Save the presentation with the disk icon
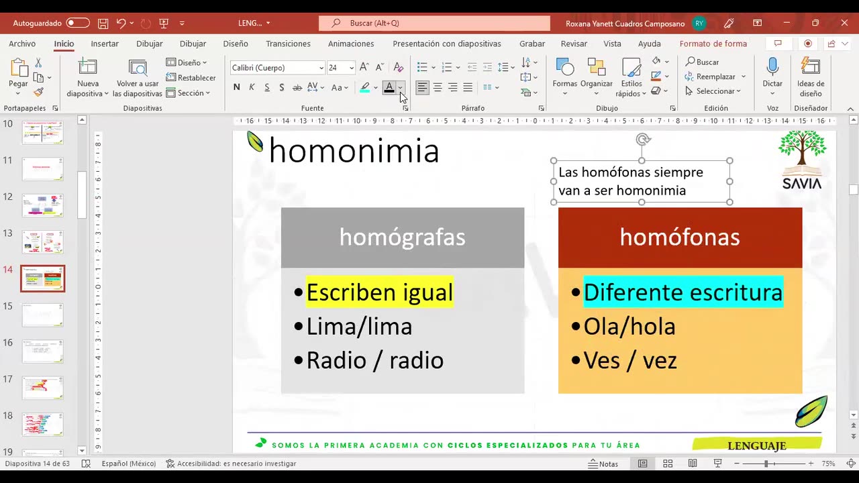 (x=103, y=23)
